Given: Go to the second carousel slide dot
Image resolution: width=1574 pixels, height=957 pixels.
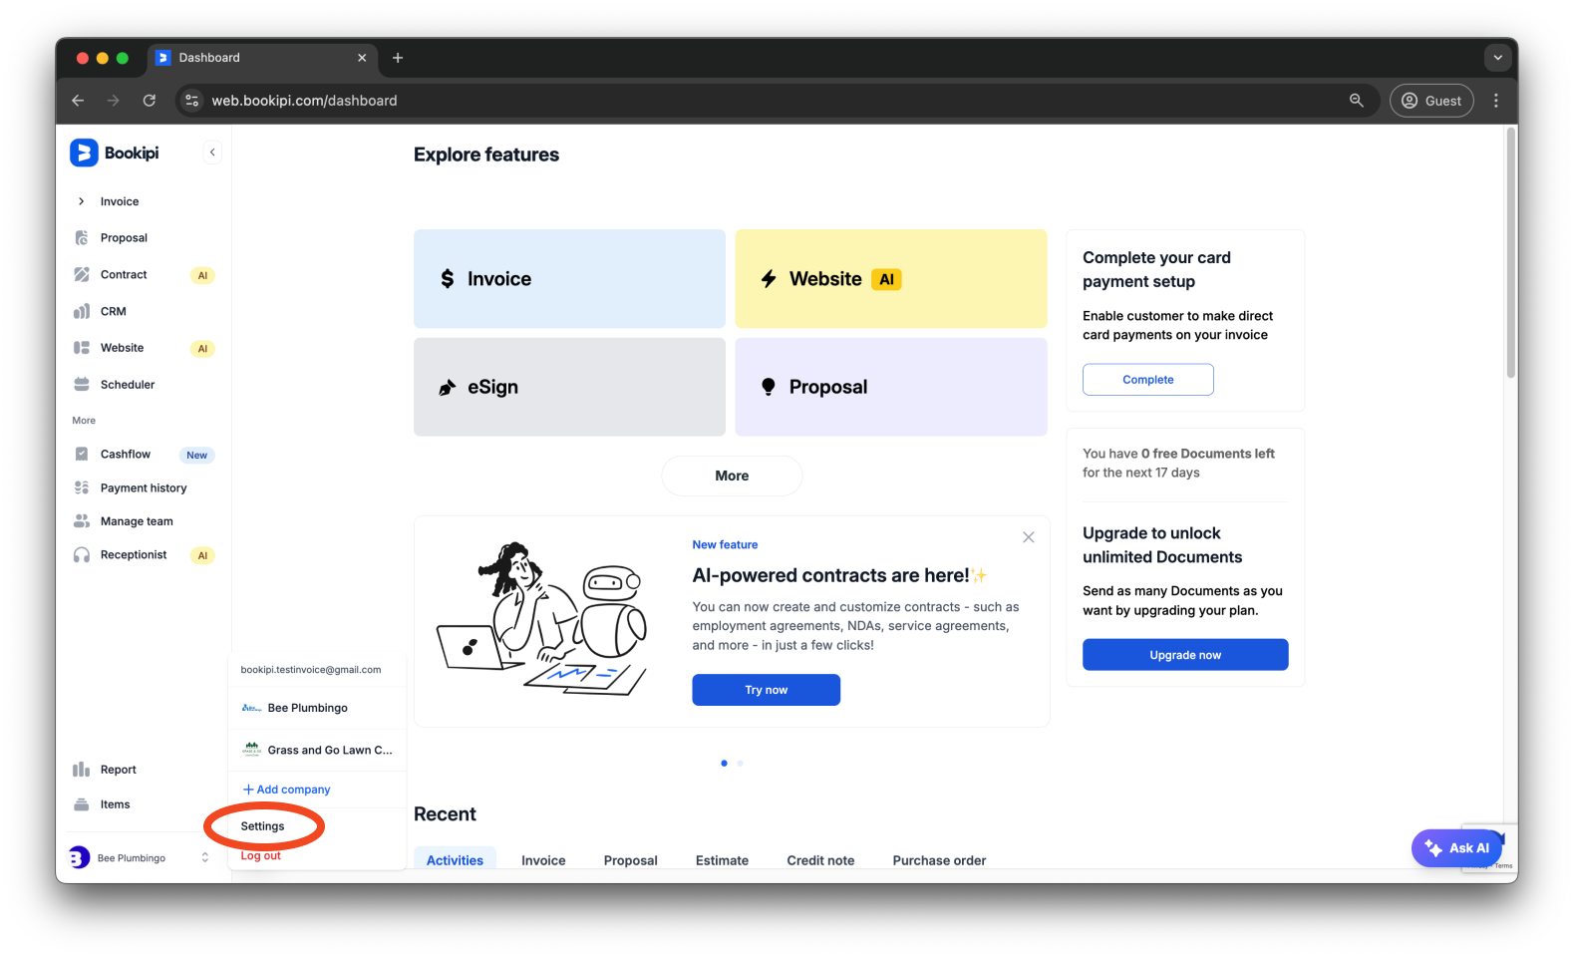Looking at the screenshot, I should click(x=740, y=764).
